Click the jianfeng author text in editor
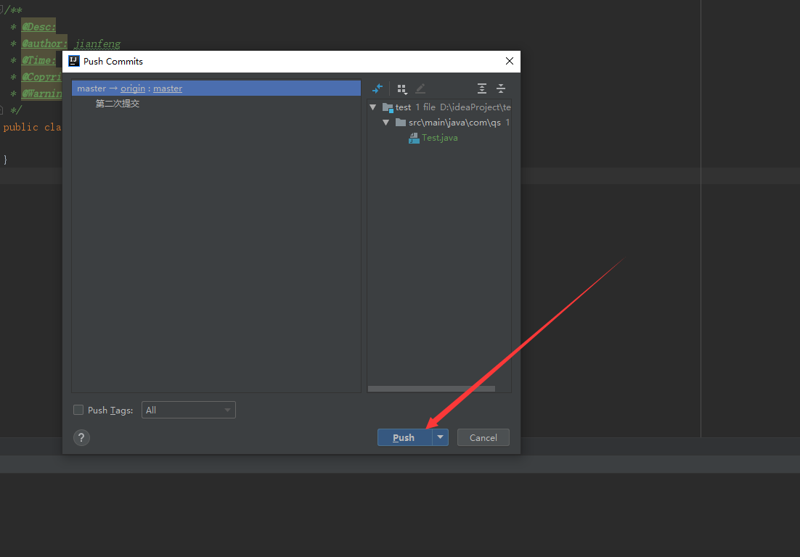This screenshot has height=557, width=800. (97, 44)
